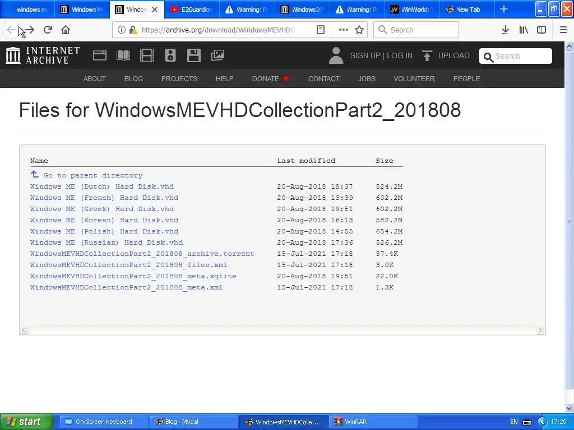
Task: Open the Web section icon
Action: (x=100, y=55)
